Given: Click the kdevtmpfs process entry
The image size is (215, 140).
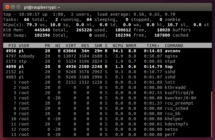Looking at the screenshot, I should click(x=176, y=124).
